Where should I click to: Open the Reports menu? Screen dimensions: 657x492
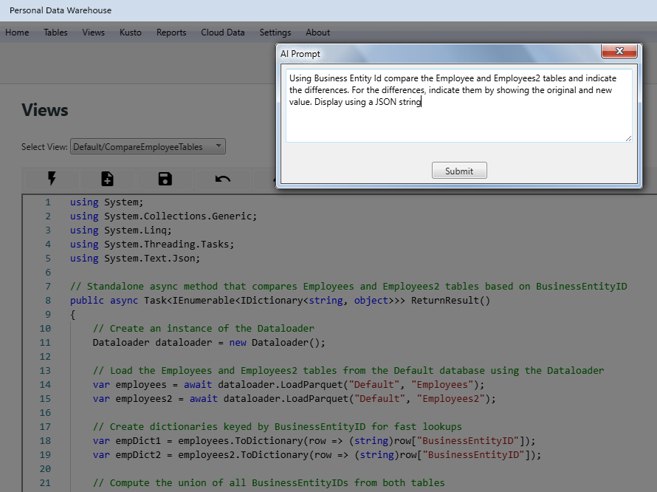pyautogui.click(x=171, y=33)
